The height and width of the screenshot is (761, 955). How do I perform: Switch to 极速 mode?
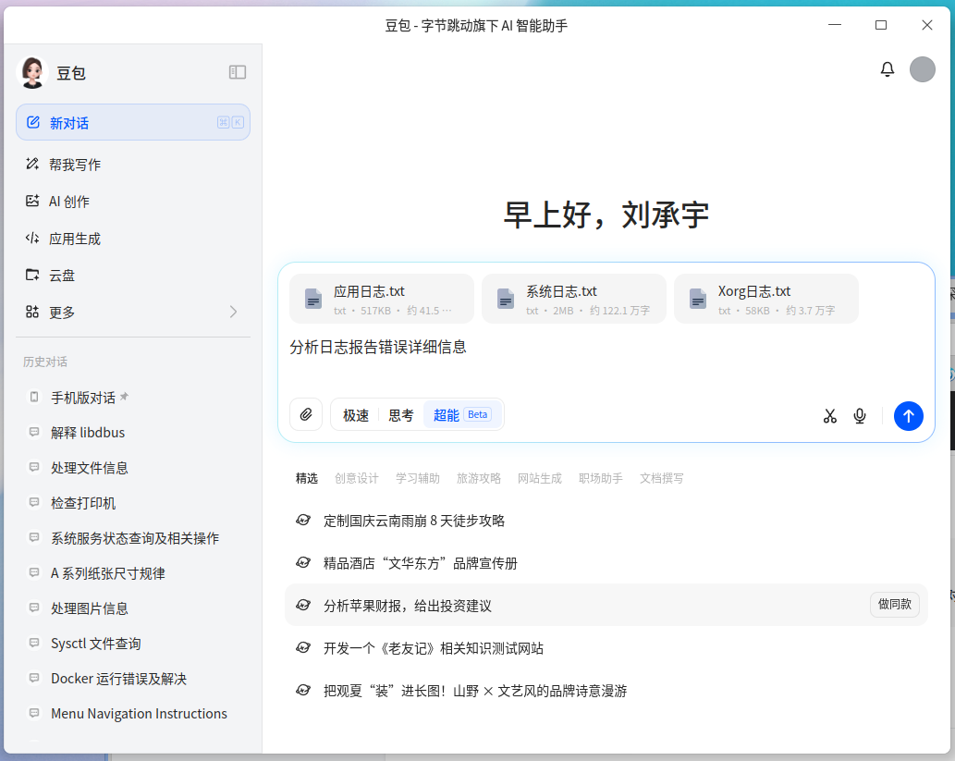pos(356,415)
